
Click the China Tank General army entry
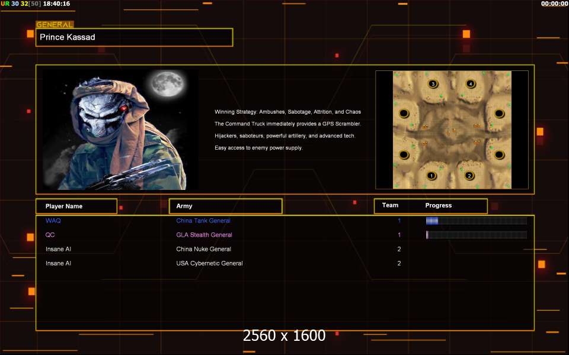(203, 221)
